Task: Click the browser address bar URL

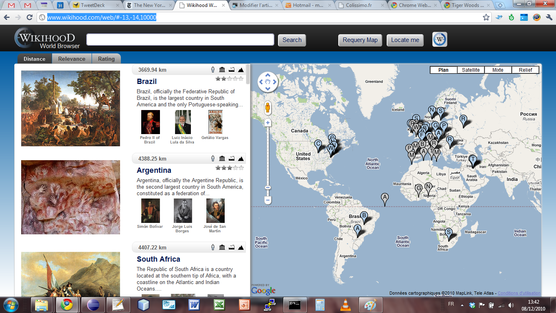Action: point(102,18)
